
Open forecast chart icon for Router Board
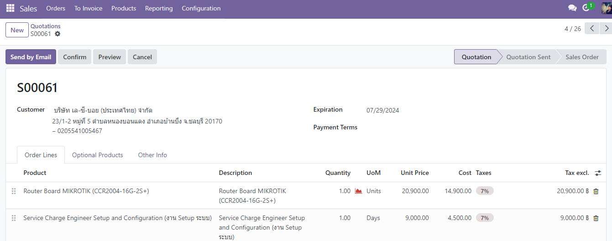(x=358, y=191)
